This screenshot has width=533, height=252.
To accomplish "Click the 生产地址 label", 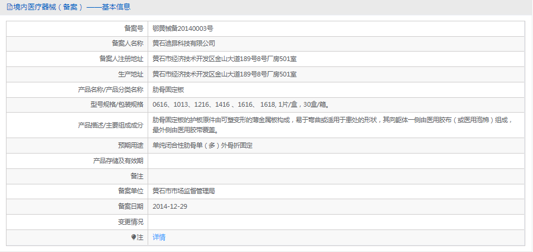I will click(131, 74).
